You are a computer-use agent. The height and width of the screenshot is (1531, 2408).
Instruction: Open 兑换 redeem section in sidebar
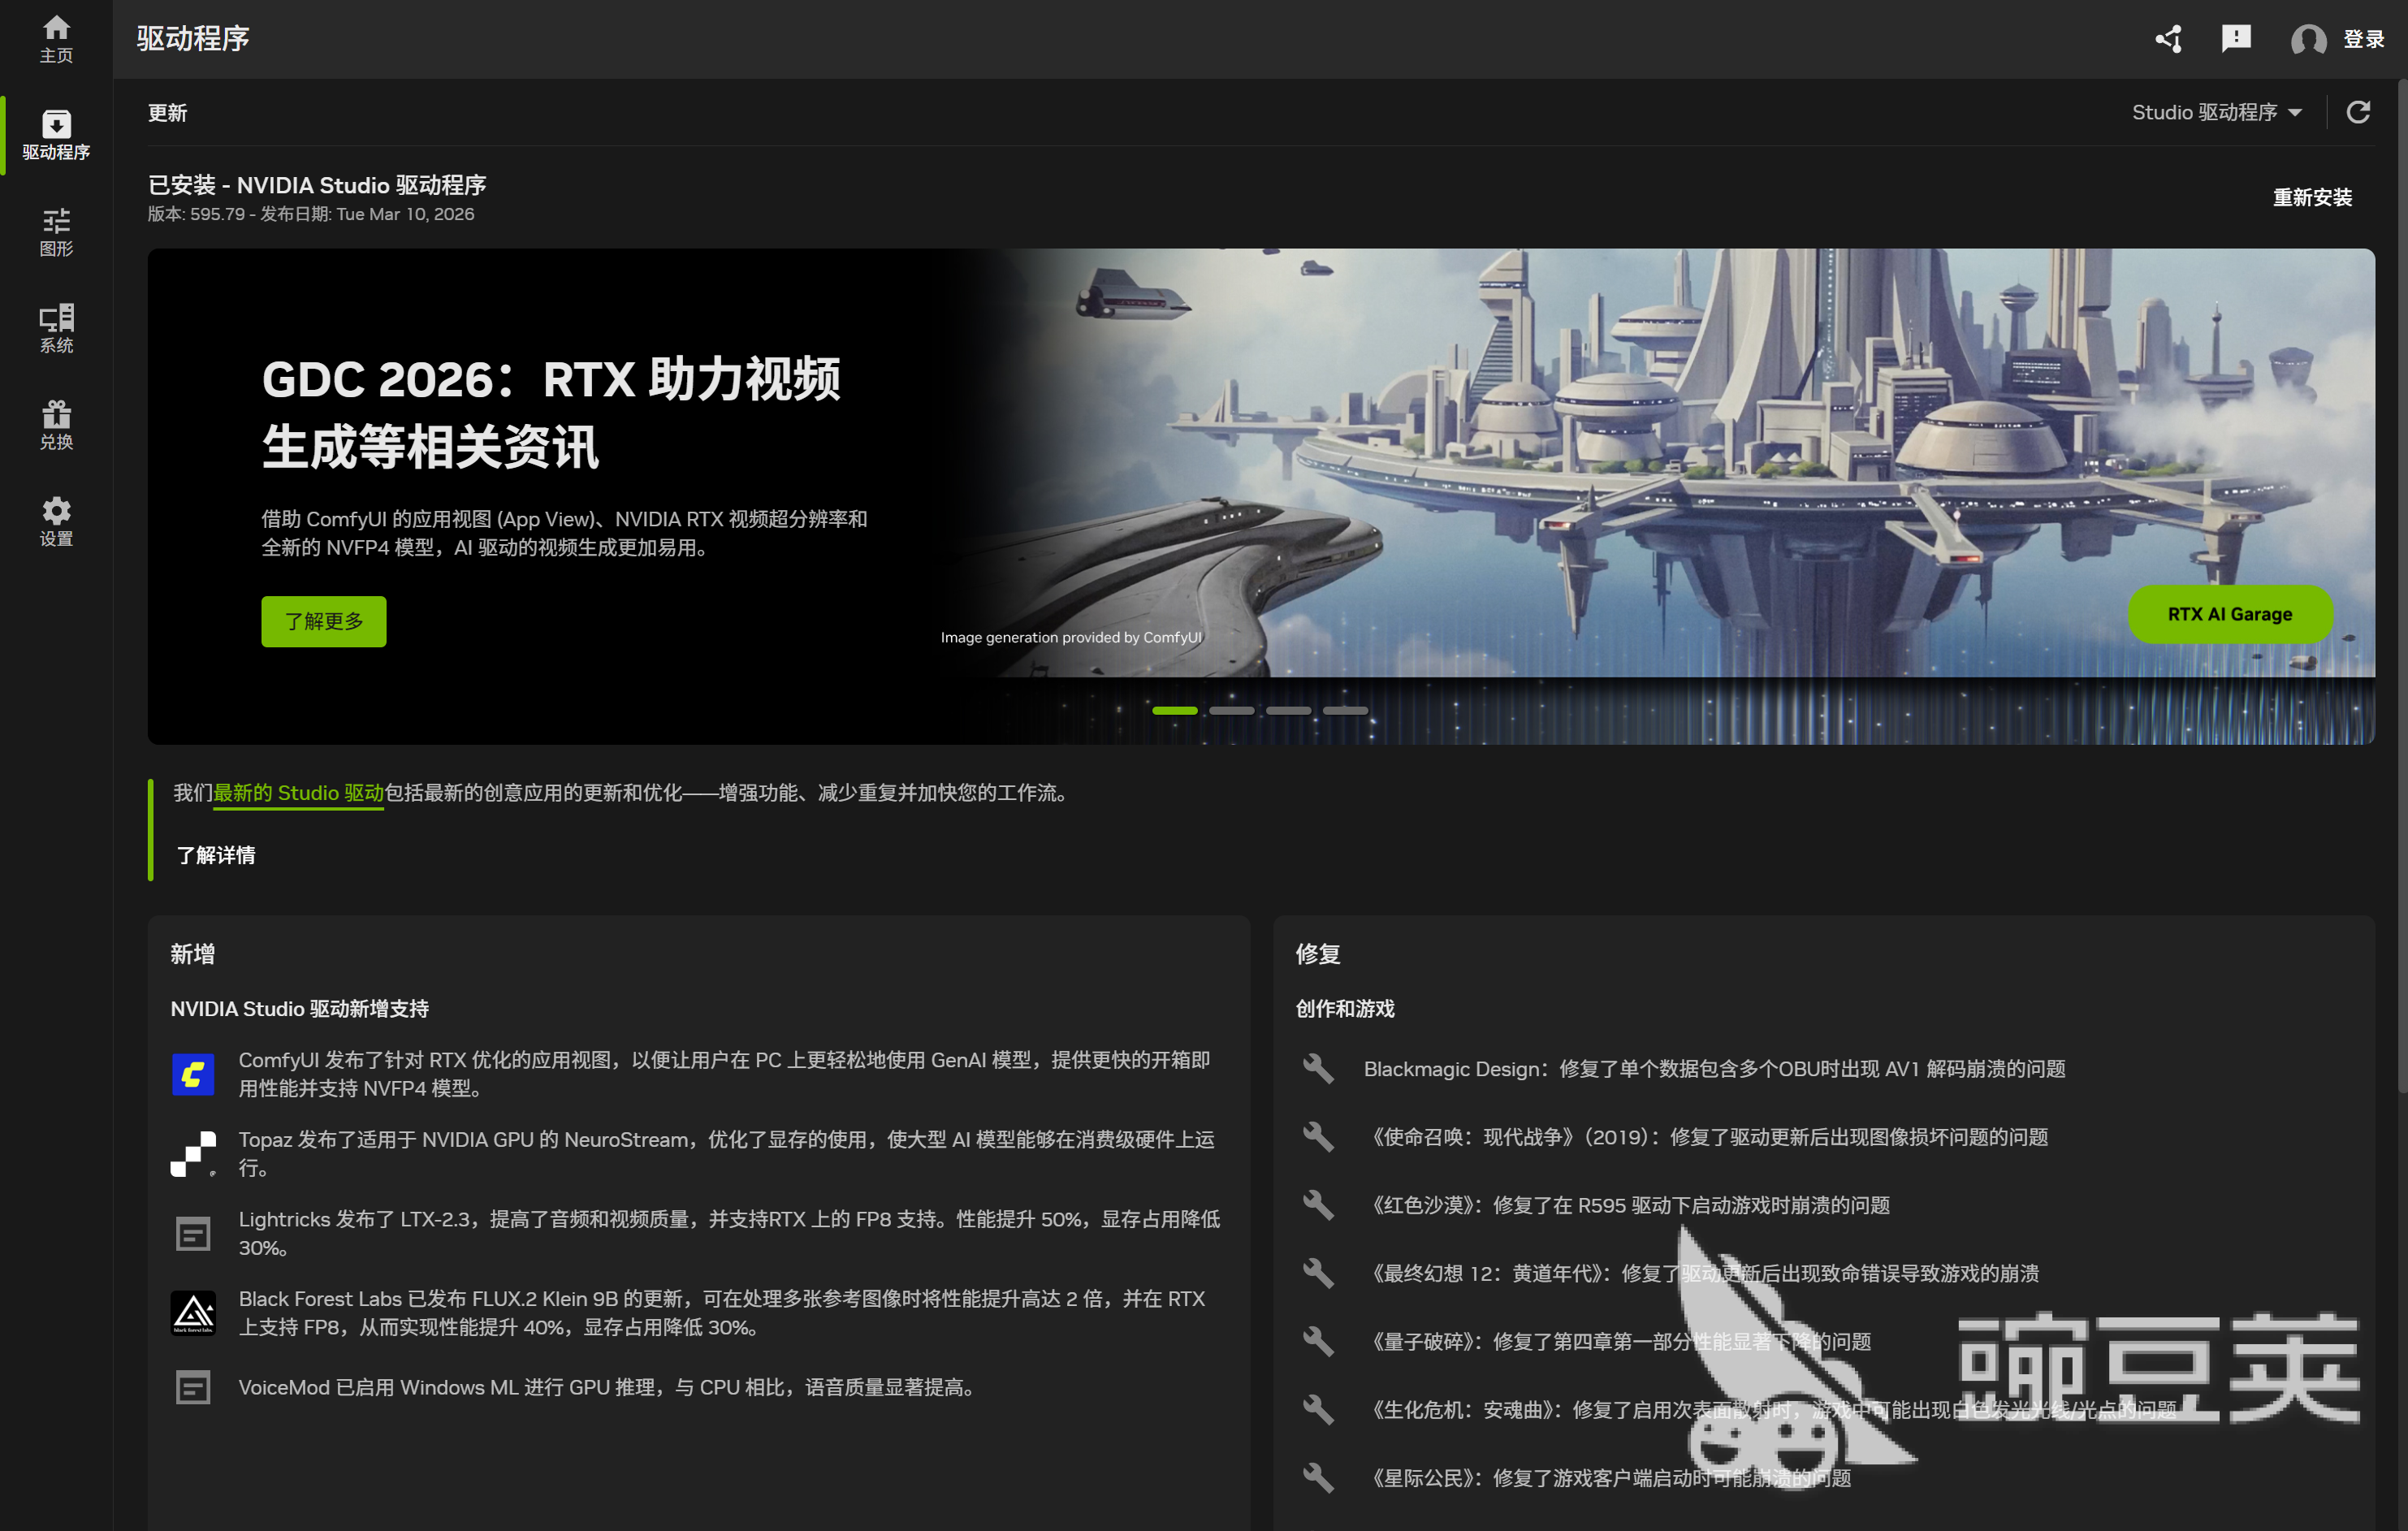(x=56, y=425)
